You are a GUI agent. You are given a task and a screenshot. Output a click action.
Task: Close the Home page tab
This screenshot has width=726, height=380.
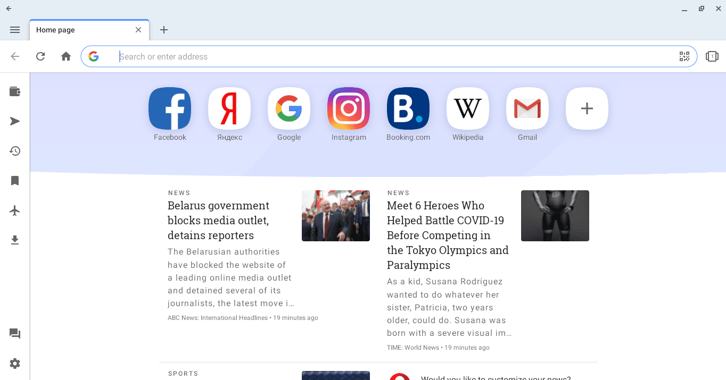pos(138,30)
